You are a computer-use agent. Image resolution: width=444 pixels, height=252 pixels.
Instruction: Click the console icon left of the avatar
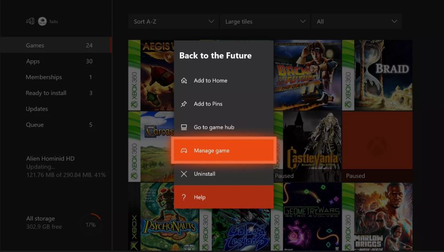pyautogui.click(x=30, y=21)
